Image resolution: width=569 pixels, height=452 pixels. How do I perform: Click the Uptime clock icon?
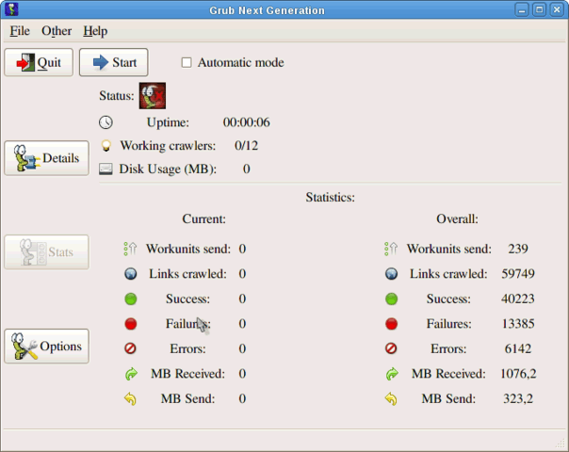(x=106, y=122)
